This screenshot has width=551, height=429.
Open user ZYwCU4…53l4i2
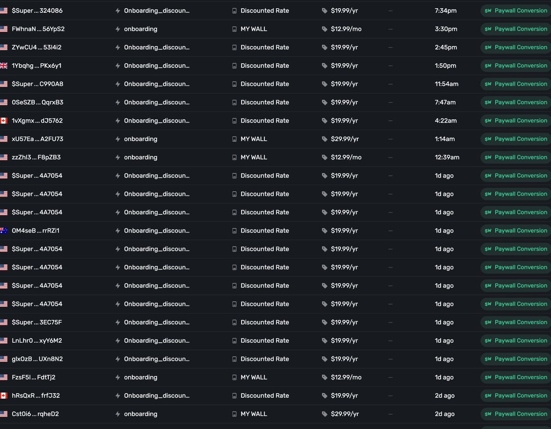click(x=37, y=47)
